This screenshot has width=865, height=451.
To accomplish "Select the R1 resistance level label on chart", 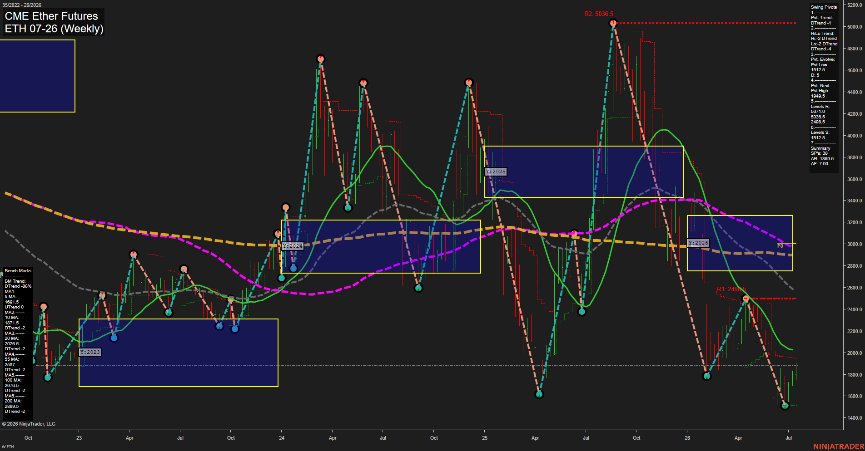I will 731,289.
